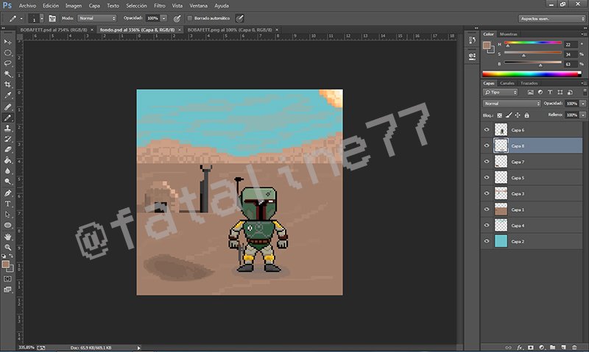
Task: Select the Crop tool
Action: click(7, 85)
